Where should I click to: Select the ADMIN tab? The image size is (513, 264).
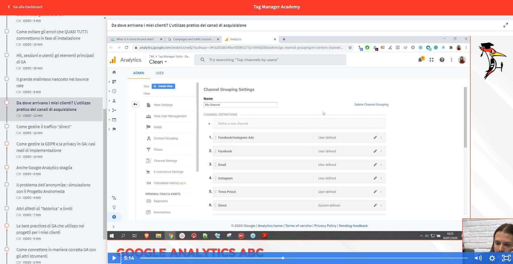tap(139, 73)
